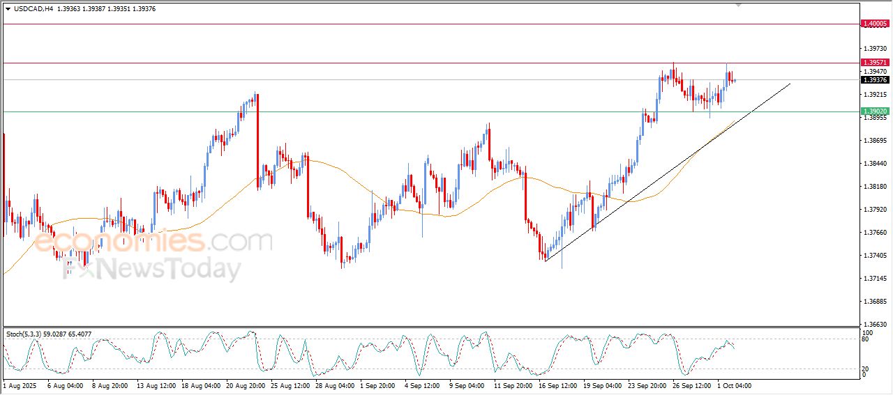Image resolution: width=893 pixels, height=395 pixels.
Task: Click the FxNewsToday watermark logo
Action: (x=153, y=268)
